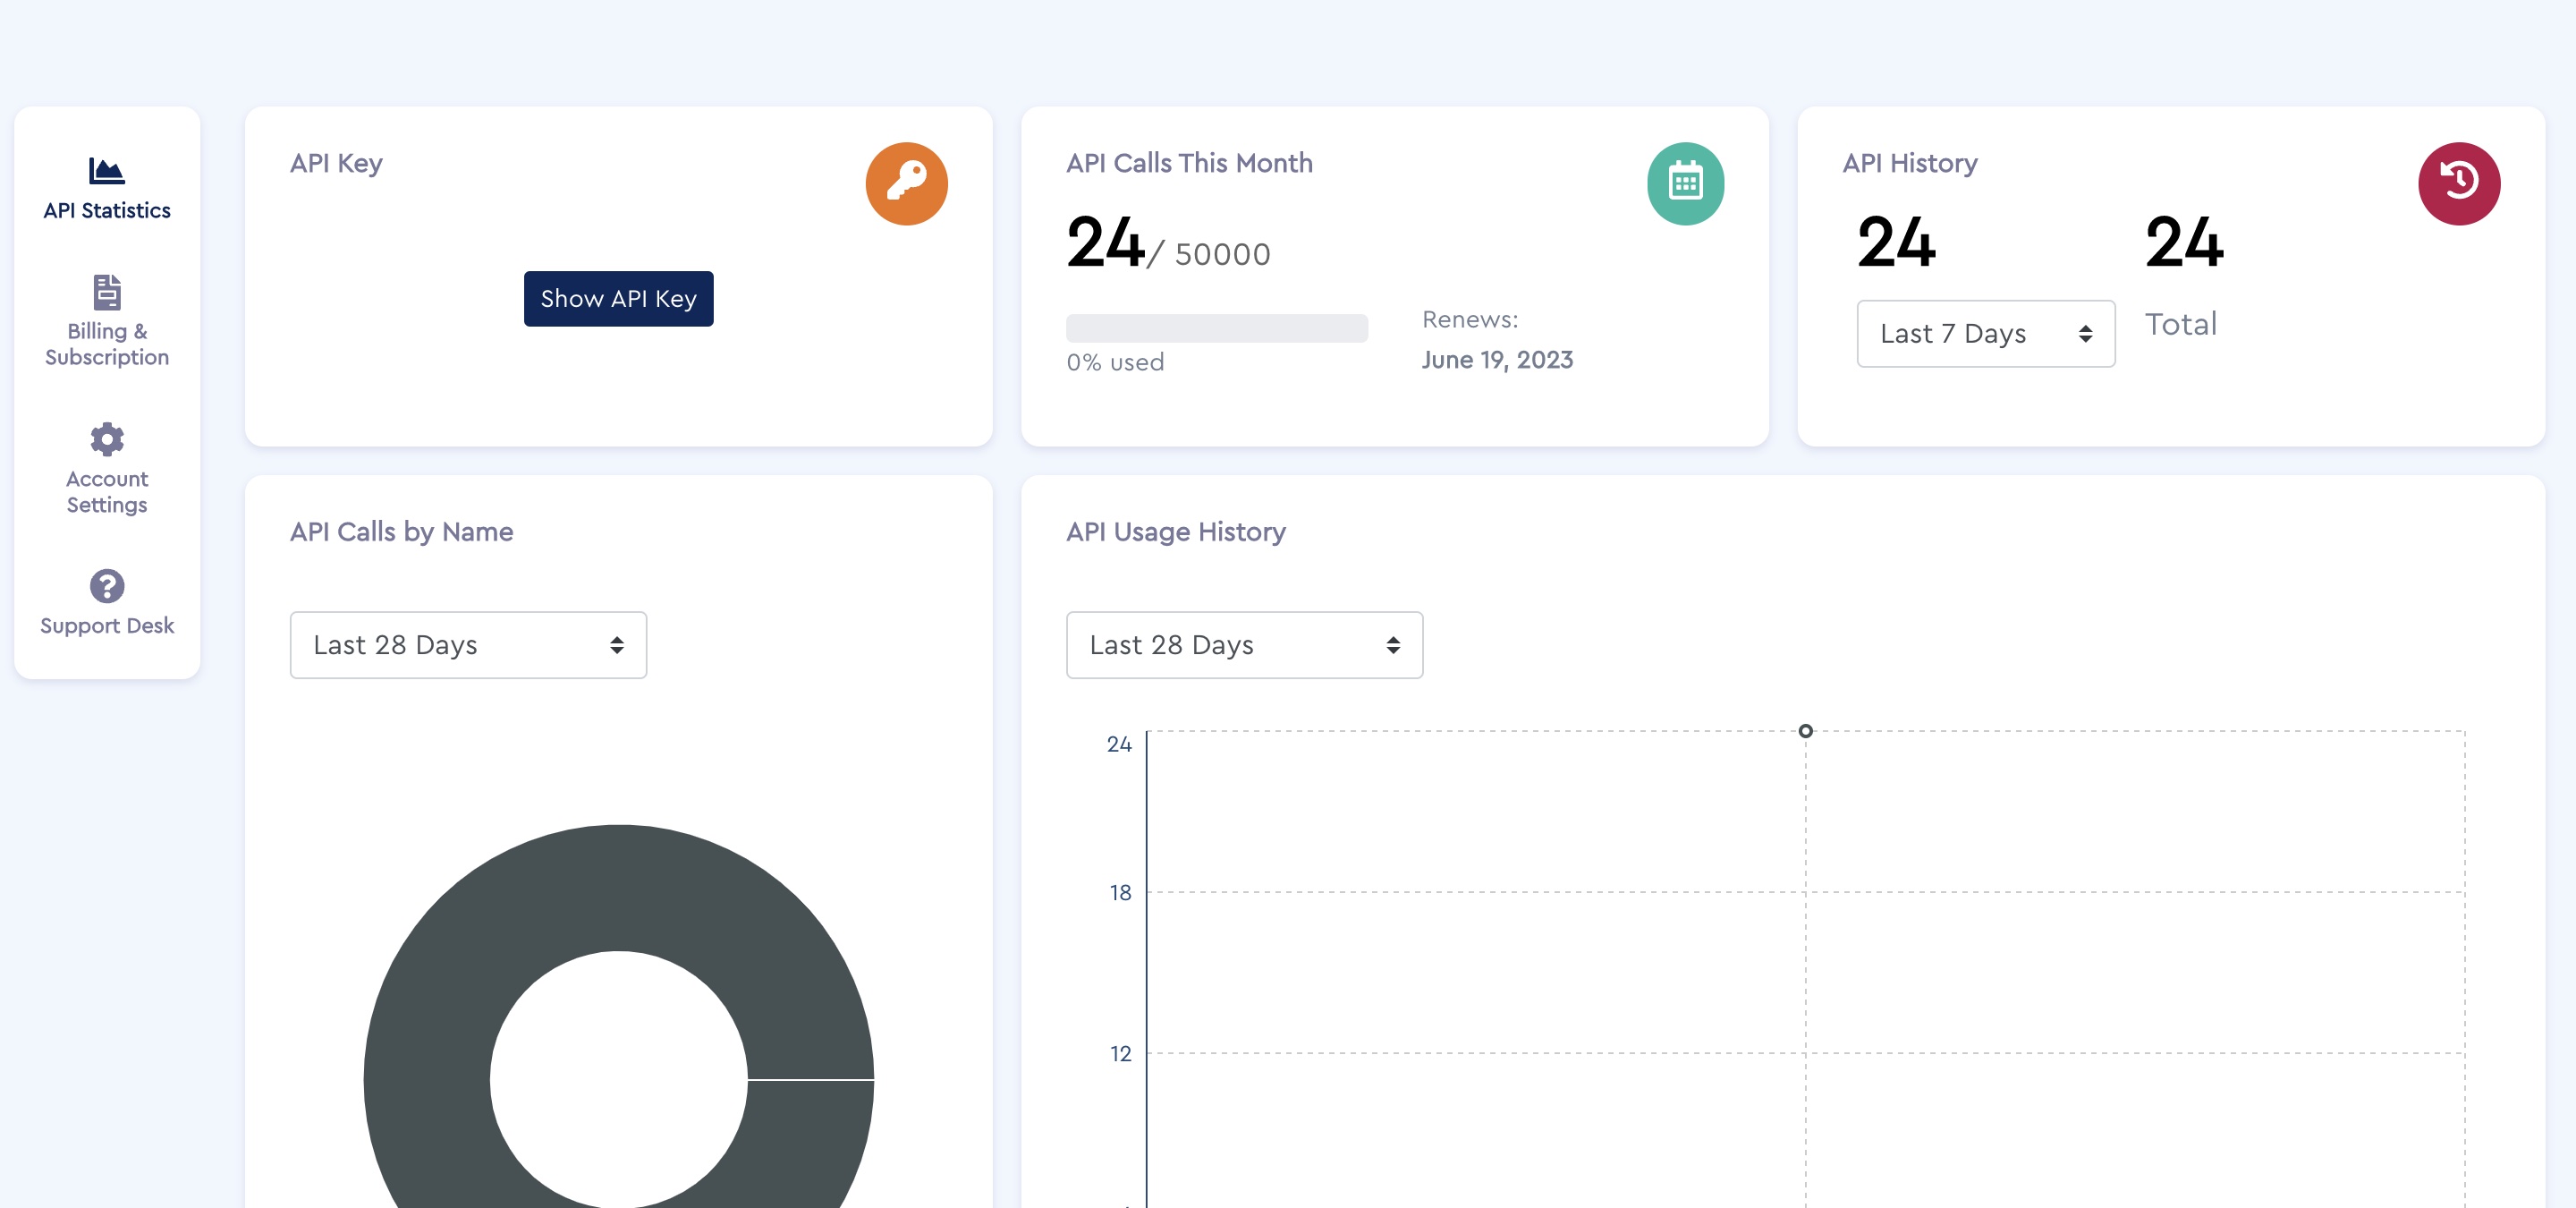The height and width of the screenshot is (1208, 2576).
Task: Click the orange key icon
Action: pyautogui.click(x=906, y=183)
